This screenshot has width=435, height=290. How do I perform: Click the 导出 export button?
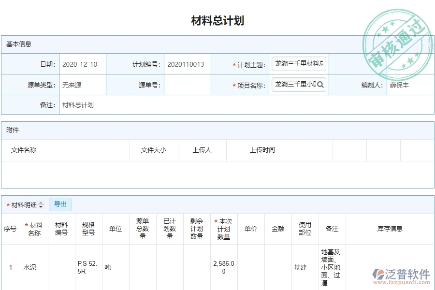coord(60,204)
